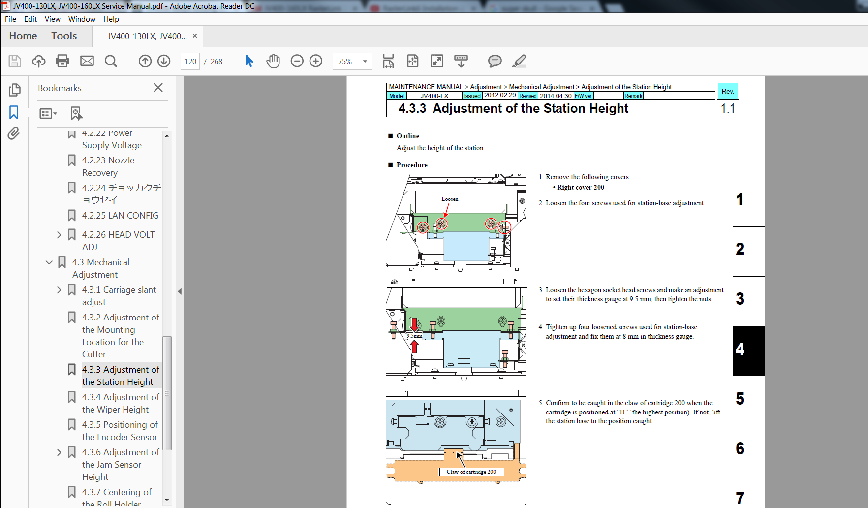868x508 pixels.
Task: Select the JV400-130LX document tab
Action: tap(147, 36)
